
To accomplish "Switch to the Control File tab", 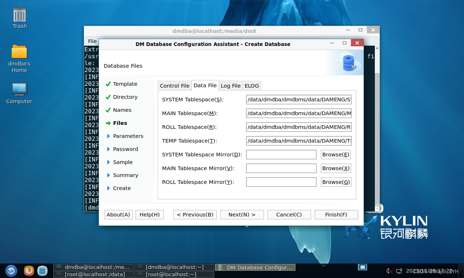I will 174,86.
